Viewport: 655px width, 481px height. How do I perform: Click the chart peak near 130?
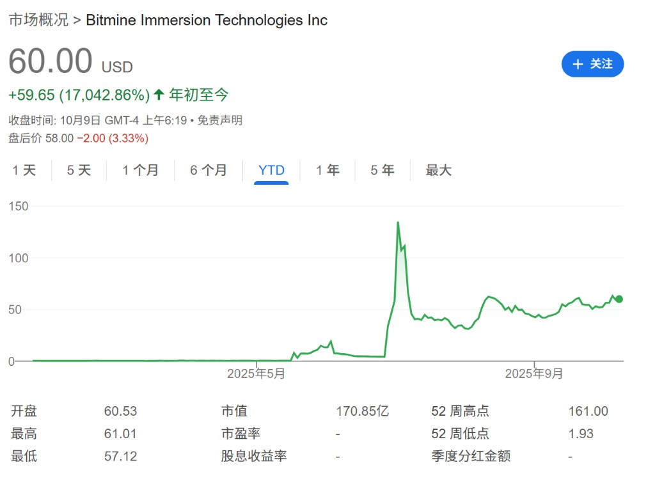coord(398,223)
